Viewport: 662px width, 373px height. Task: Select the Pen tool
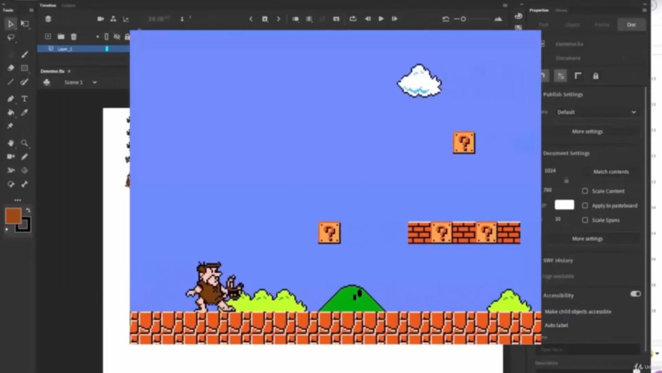tap(10, 99)
